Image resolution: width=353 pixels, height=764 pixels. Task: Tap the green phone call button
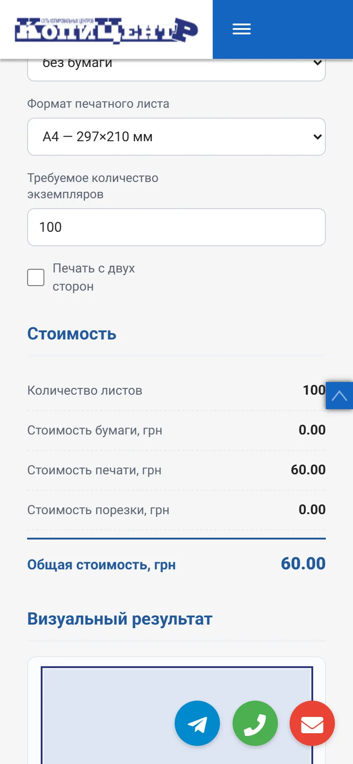coord(255,723)
